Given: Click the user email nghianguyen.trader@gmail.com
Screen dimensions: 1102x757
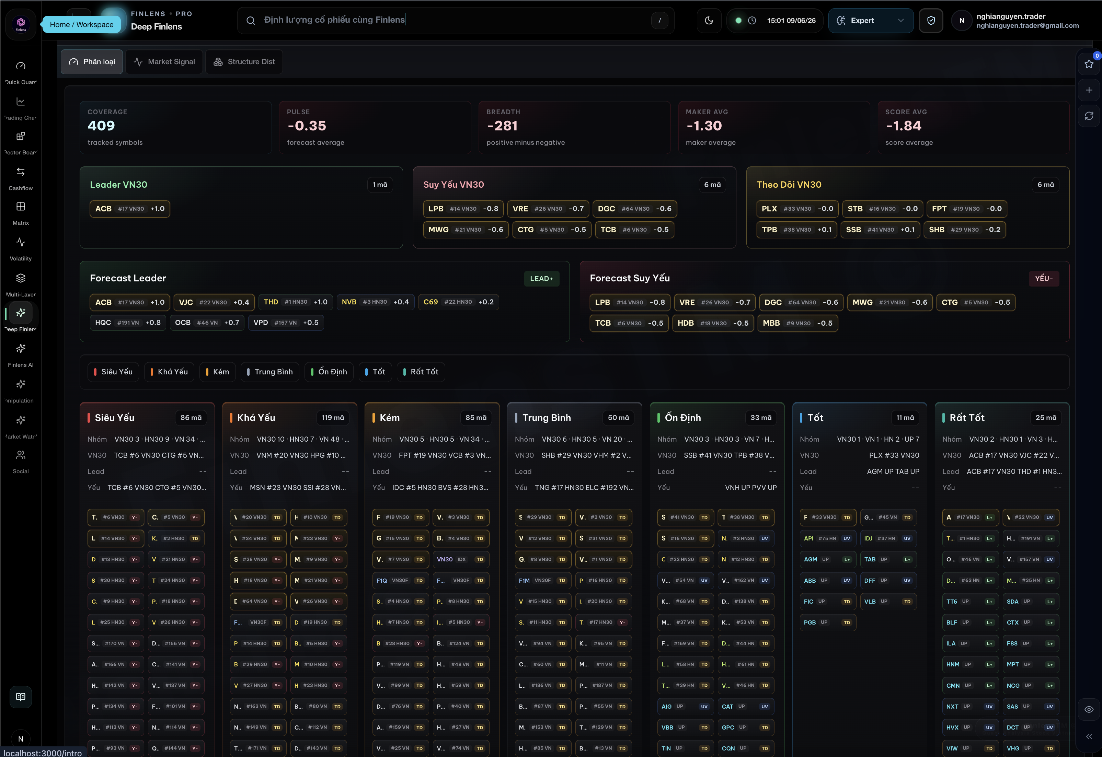Looking at the screenshot, I should click(x=1028, y=26).
